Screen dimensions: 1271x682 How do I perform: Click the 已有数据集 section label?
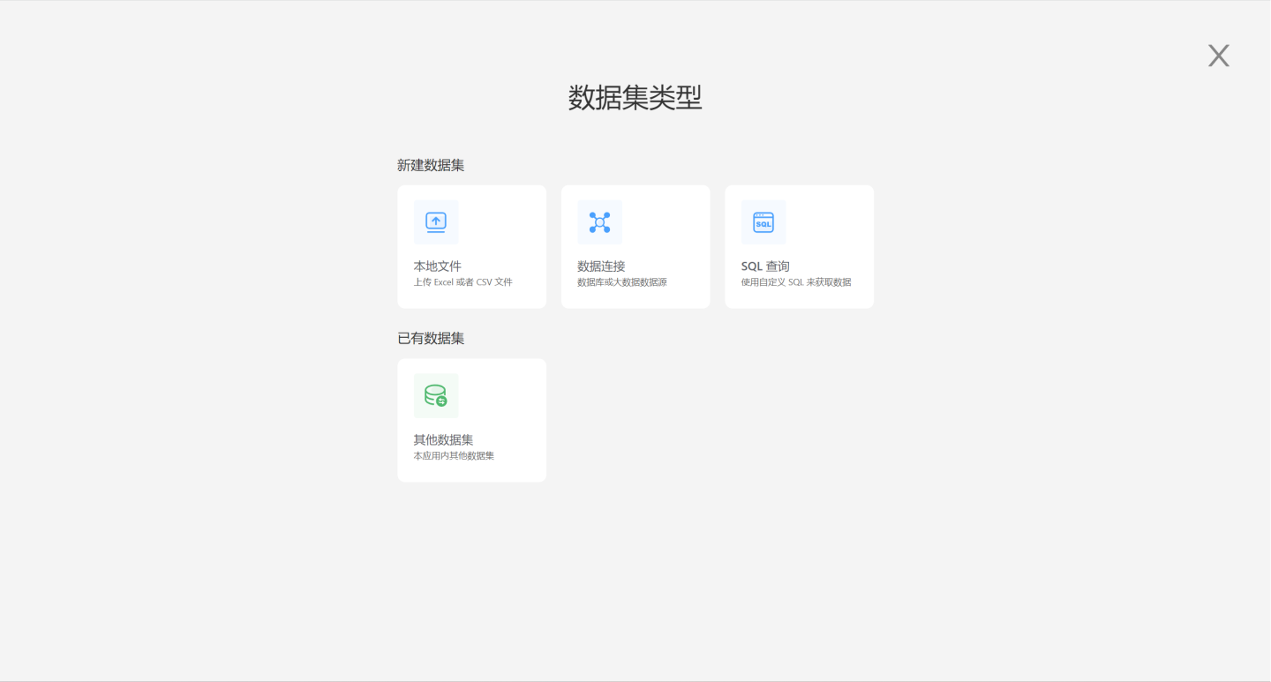[431, 338]
